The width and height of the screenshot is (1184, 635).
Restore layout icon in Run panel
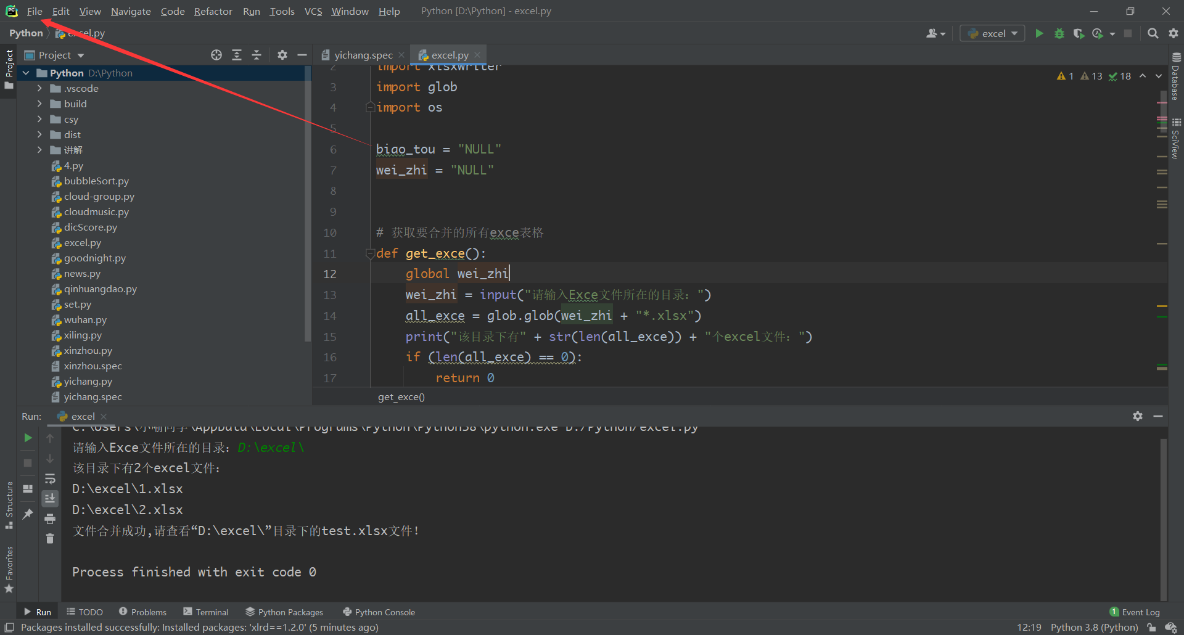coord(28,488)
